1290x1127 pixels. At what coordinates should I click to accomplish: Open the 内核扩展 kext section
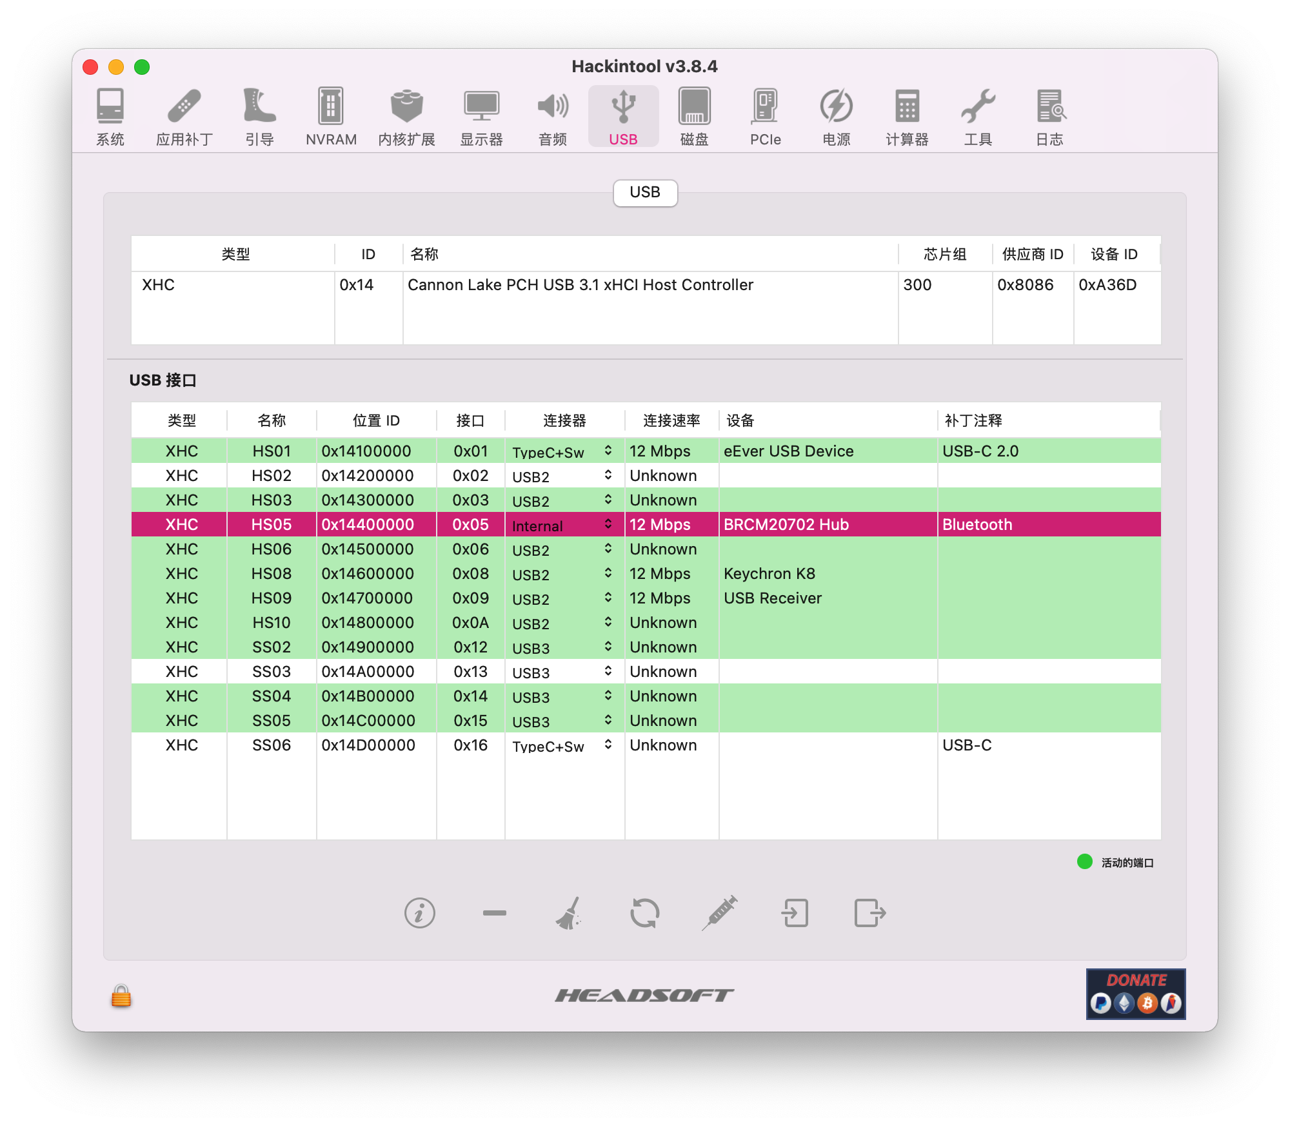pyautogui.click(x=406, y=117)
